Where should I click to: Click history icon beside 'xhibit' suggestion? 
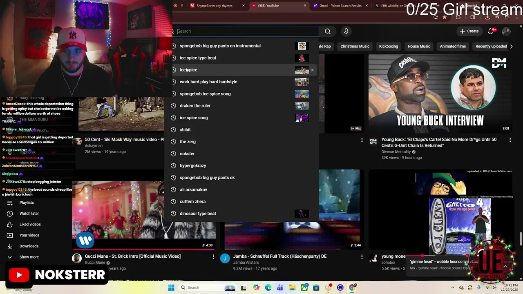[174, 130]
